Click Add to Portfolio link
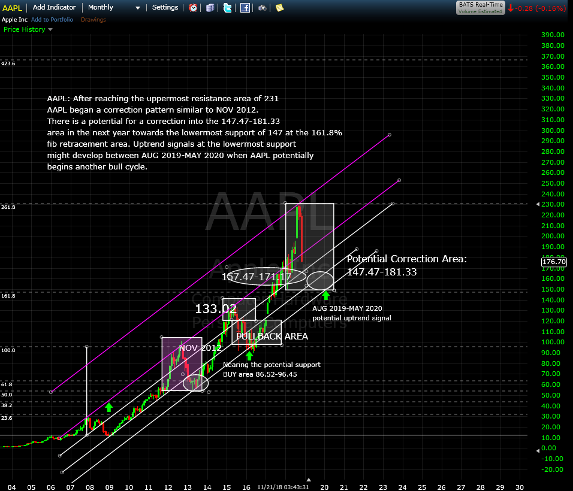Image resolution: width=573 pixels, height=491 pixels. (x=52, y=19)
